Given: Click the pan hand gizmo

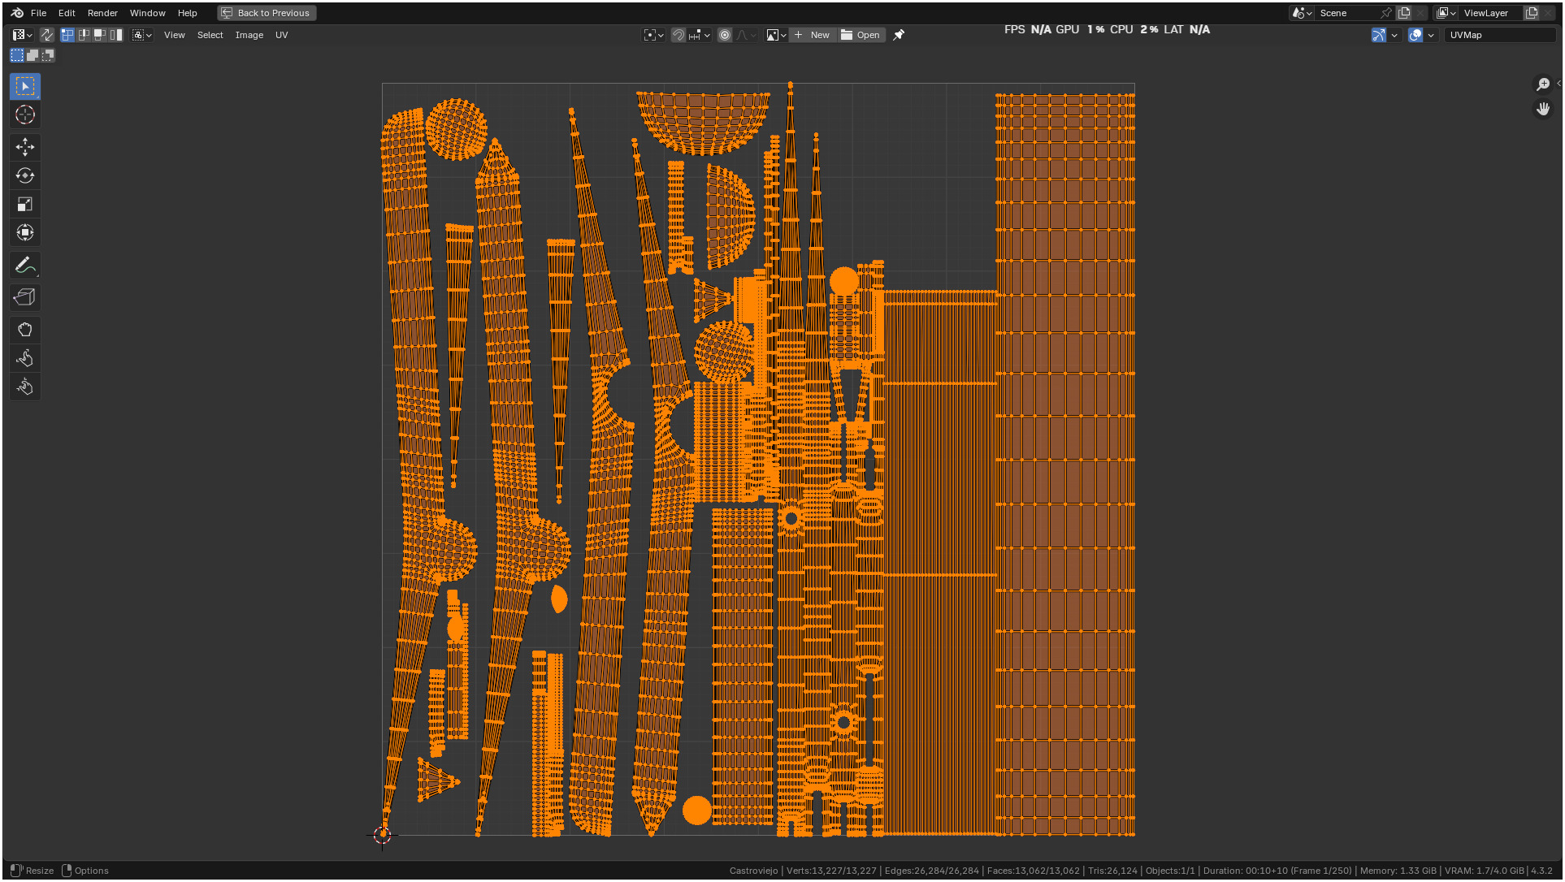Looking at the screenshot, I should click(1542, 109).
